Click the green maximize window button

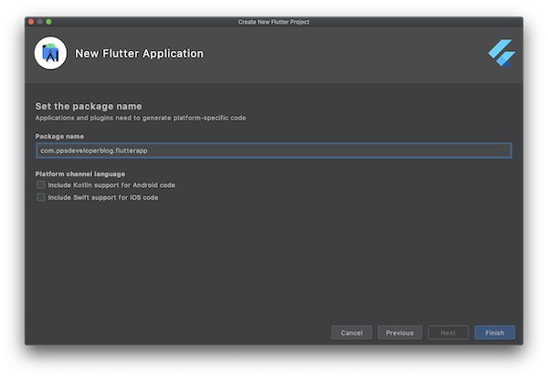click(x=49, y=22)
